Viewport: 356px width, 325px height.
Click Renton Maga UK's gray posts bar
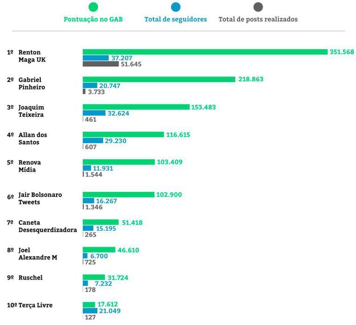coord(101,64)
